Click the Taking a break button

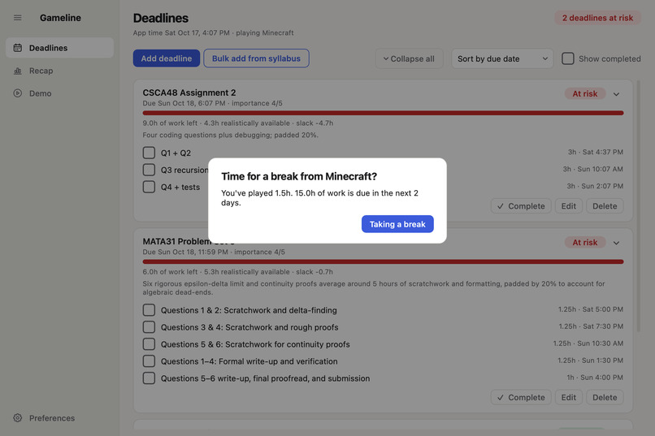[397, 224]
